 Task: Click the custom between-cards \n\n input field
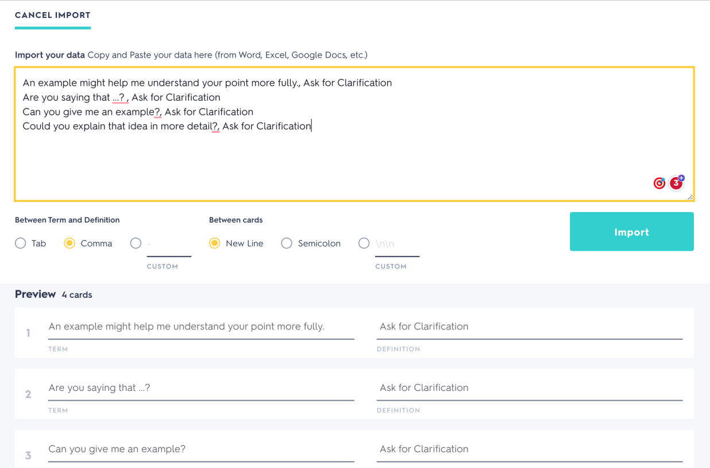(x=397, y=244)
